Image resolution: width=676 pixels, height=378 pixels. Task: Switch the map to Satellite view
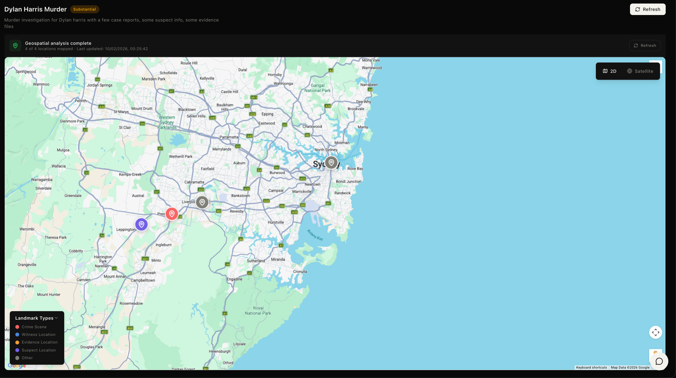click(x=640, y=71)
